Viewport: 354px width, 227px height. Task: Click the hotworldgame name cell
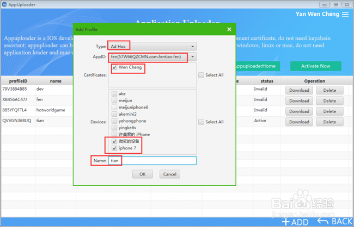click(x=51, y=110)
